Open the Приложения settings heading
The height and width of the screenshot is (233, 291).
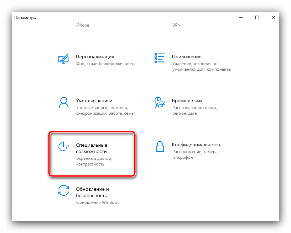[187, 56]
